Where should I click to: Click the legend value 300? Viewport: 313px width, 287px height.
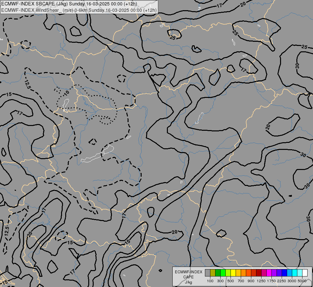(x=220, y=281)
